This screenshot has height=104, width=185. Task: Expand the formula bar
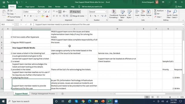pos(183,24)
